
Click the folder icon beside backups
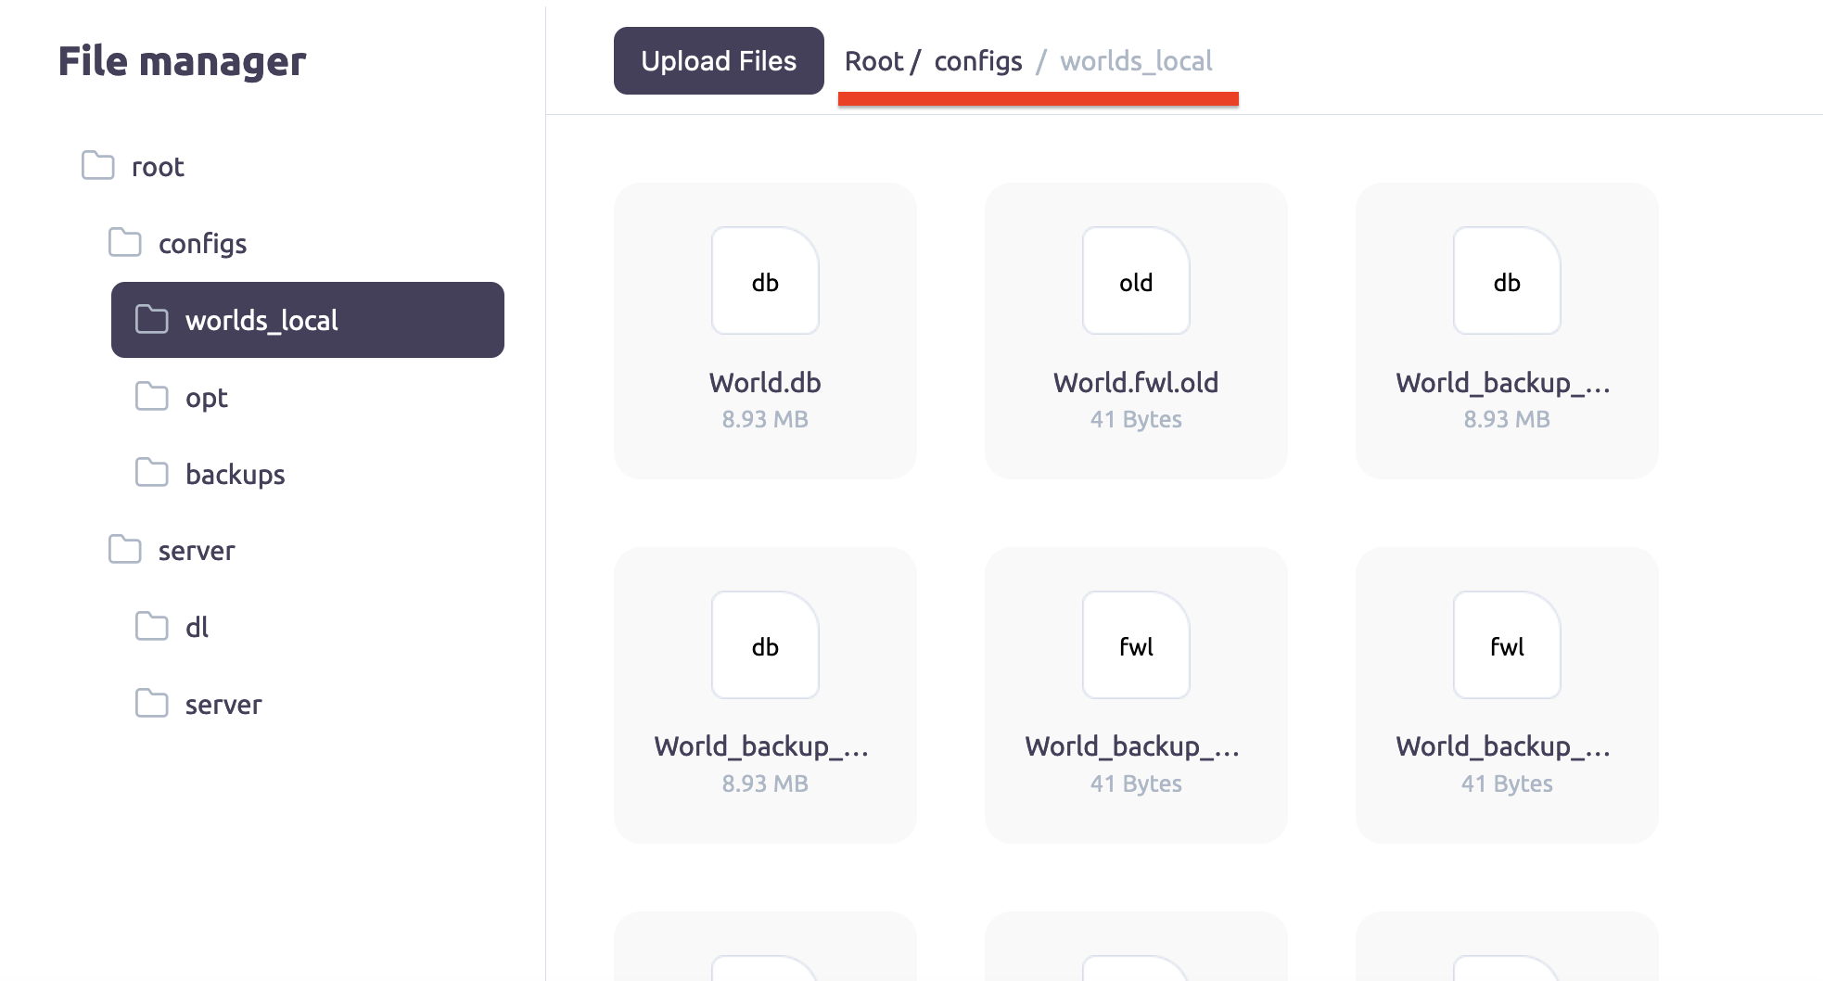coord(151,474)
